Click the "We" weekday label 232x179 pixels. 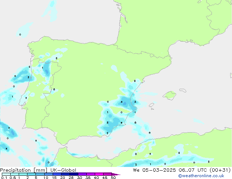coord(136,170)
